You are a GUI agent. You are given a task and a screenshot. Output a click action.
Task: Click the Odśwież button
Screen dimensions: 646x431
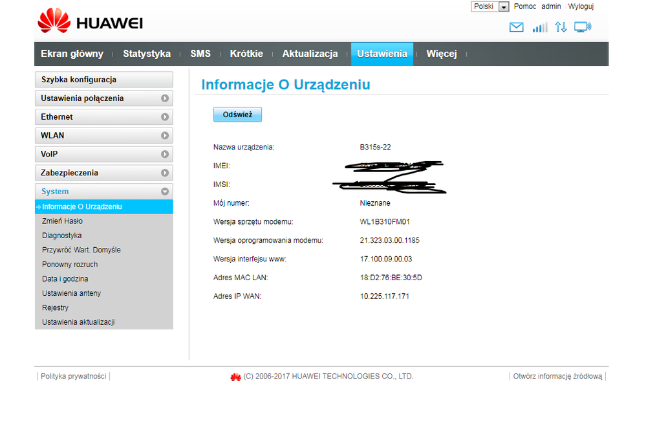237,115
